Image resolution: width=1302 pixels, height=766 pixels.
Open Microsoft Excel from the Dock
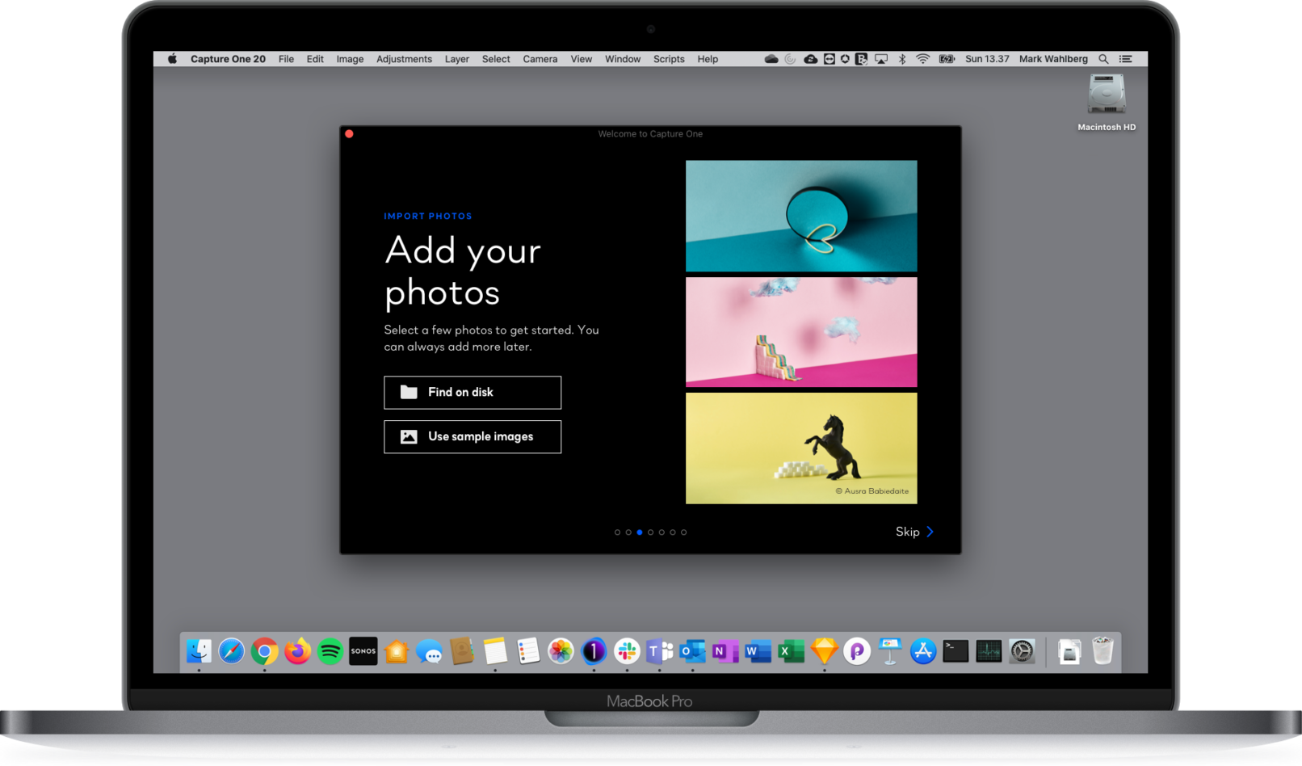789,651
